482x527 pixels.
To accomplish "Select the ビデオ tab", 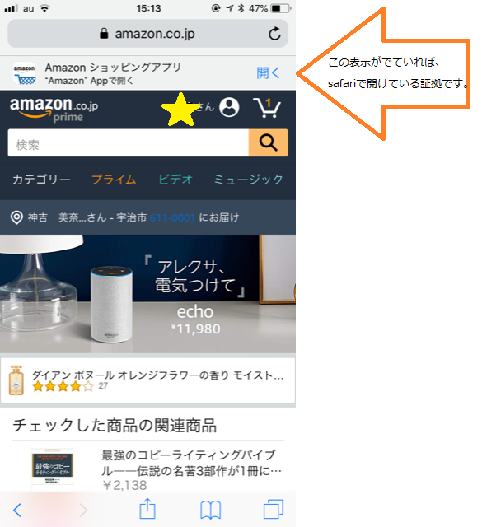I will [x=175, y=180].
